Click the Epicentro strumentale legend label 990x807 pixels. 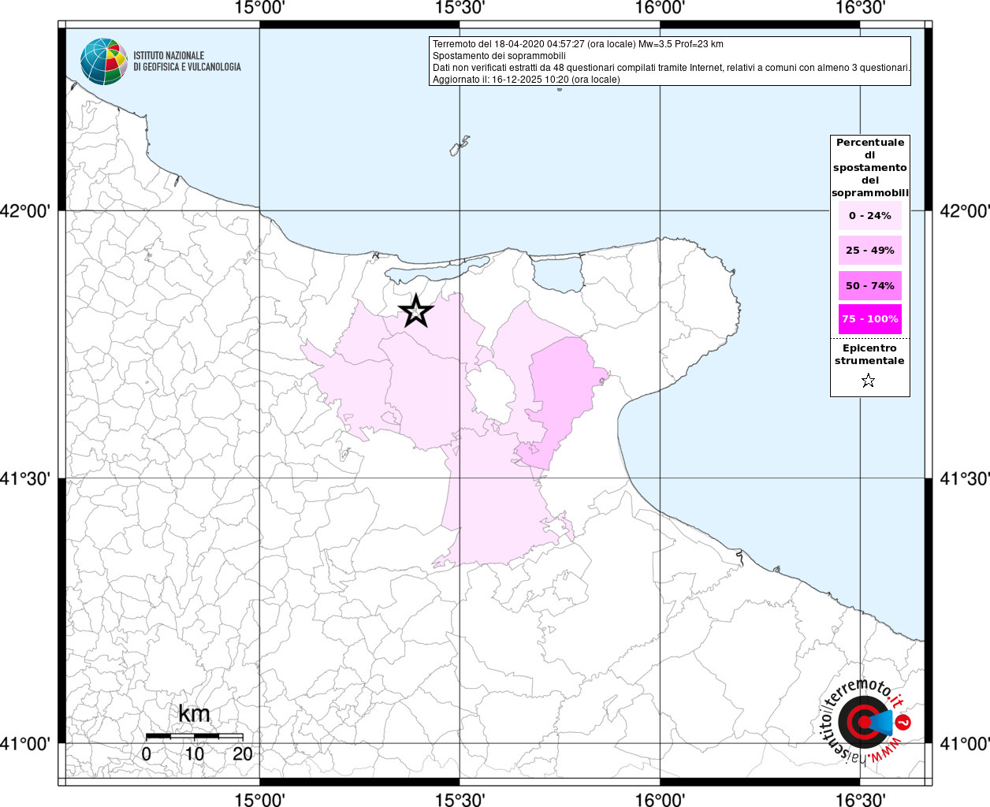coord(869,354)
